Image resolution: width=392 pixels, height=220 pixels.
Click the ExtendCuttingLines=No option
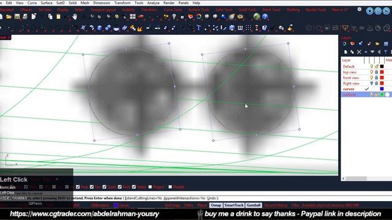[x=143, y=198]
